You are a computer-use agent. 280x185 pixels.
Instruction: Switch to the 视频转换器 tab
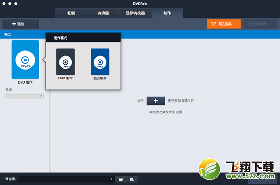click(x=135, y=13)
